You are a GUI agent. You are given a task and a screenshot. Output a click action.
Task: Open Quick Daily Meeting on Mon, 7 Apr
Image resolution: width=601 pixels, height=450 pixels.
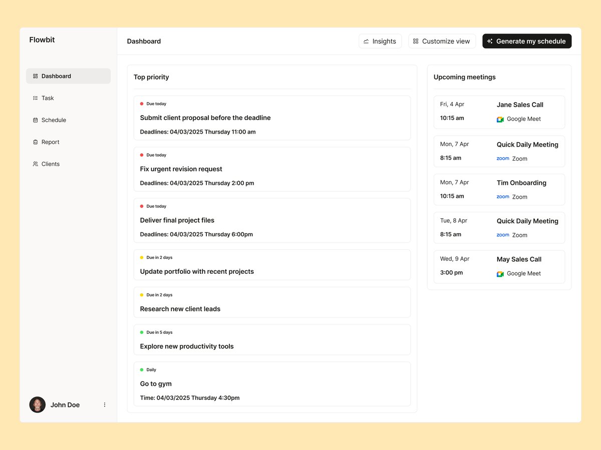(499, 151)
